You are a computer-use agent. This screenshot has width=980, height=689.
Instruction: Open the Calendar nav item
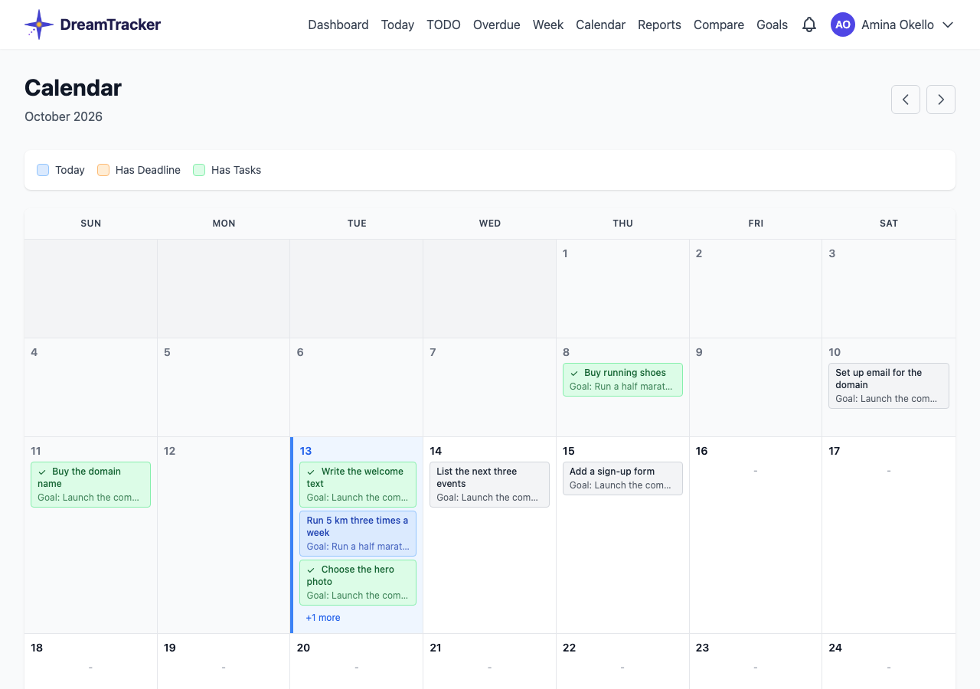(600, 24)
